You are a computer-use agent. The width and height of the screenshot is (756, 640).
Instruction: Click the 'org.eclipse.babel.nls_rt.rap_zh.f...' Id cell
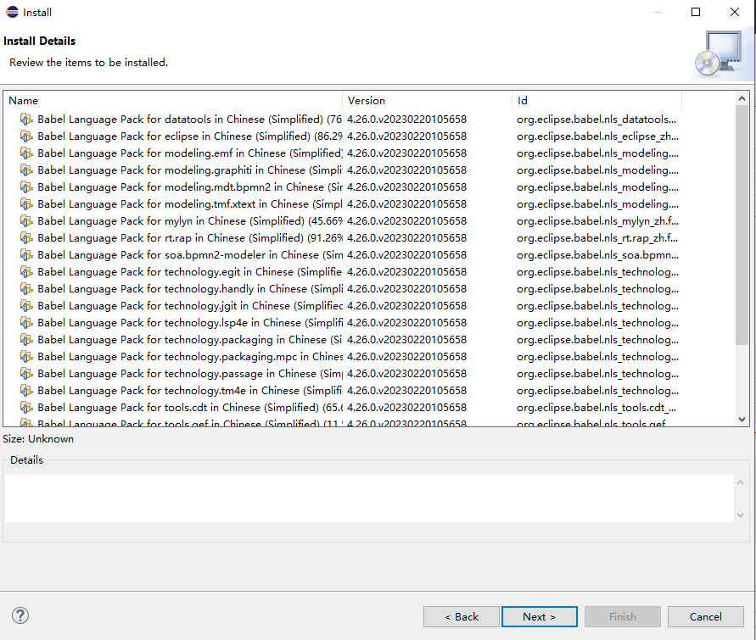tap(597, 238)
